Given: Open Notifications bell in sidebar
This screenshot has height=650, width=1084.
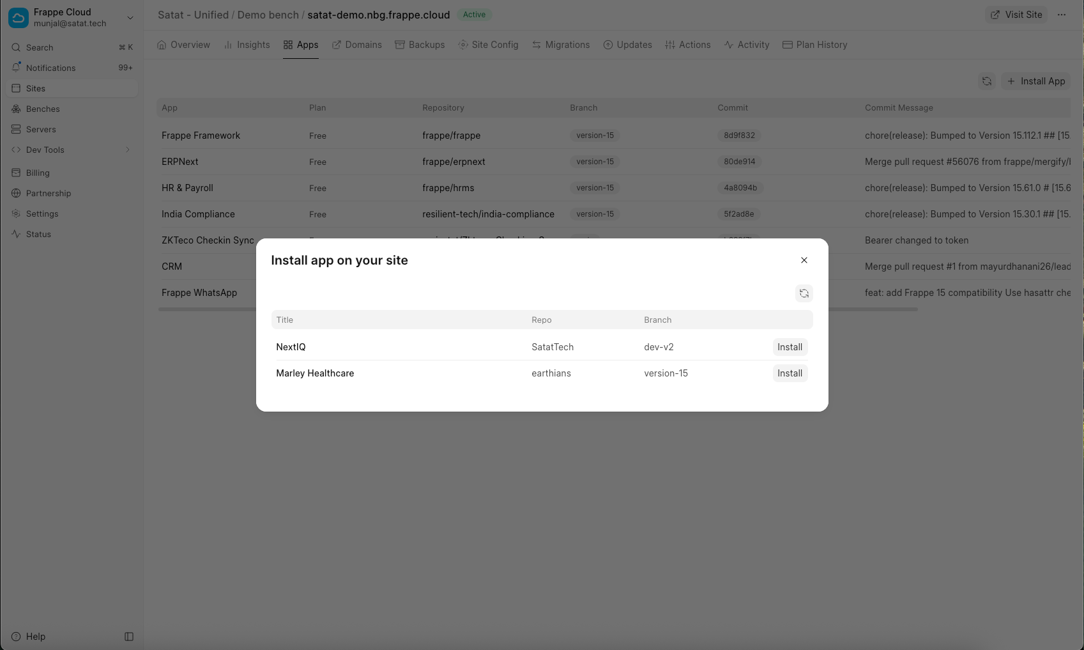Looking at the screenshot, I should [x=72, y=68].
